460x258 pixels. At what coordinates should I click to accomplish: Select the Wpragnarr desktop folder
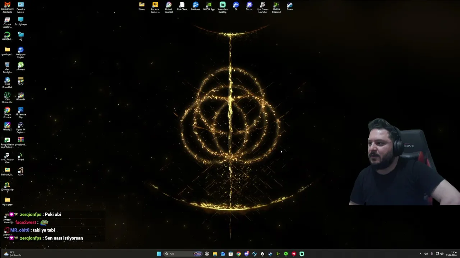(x=7, y=202)
